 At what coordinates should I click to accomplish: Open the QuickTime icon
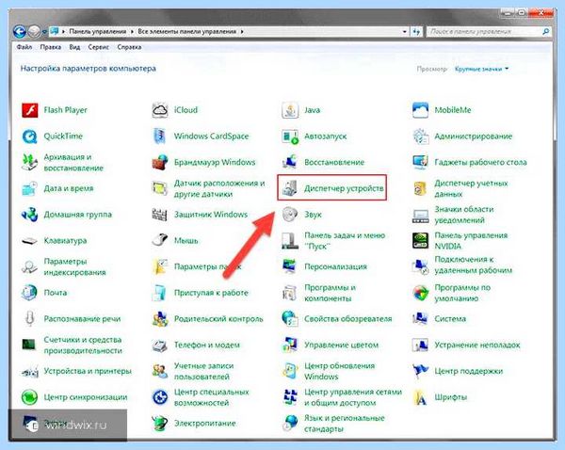tap(30, 137)
